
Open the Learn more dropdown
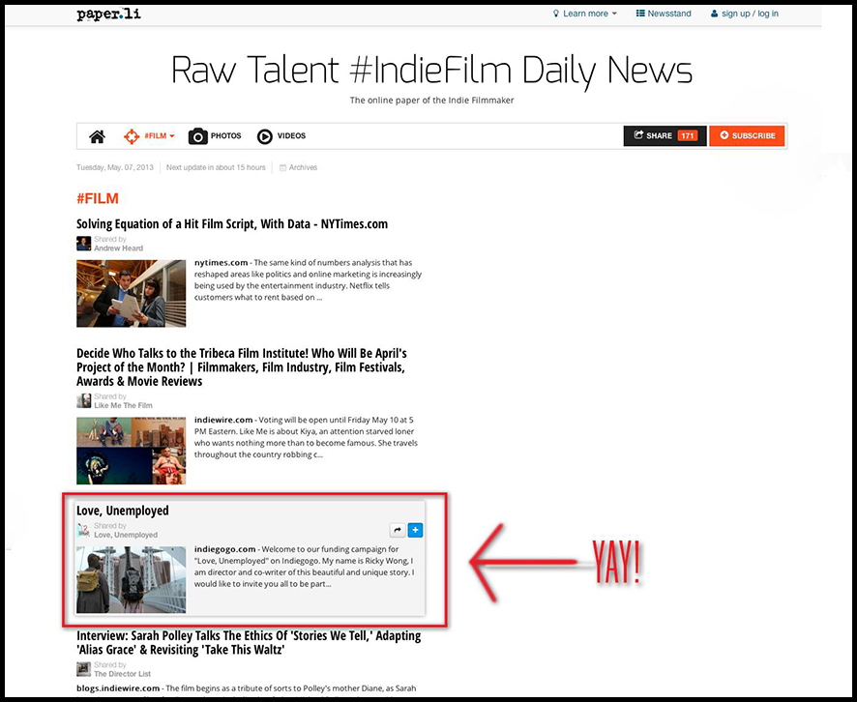585,14
